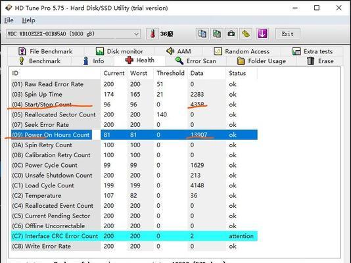The height and width of the screenshot is (263, 351).
Task: Click the Threshold column header
Action: pos(170,73)
